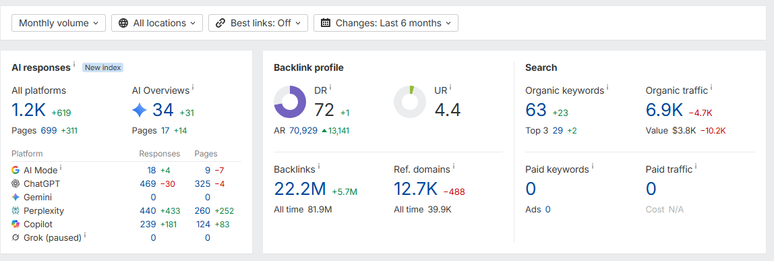774x261 pixels.
Task: Click the Platform column header
Action: coord(27,154)
